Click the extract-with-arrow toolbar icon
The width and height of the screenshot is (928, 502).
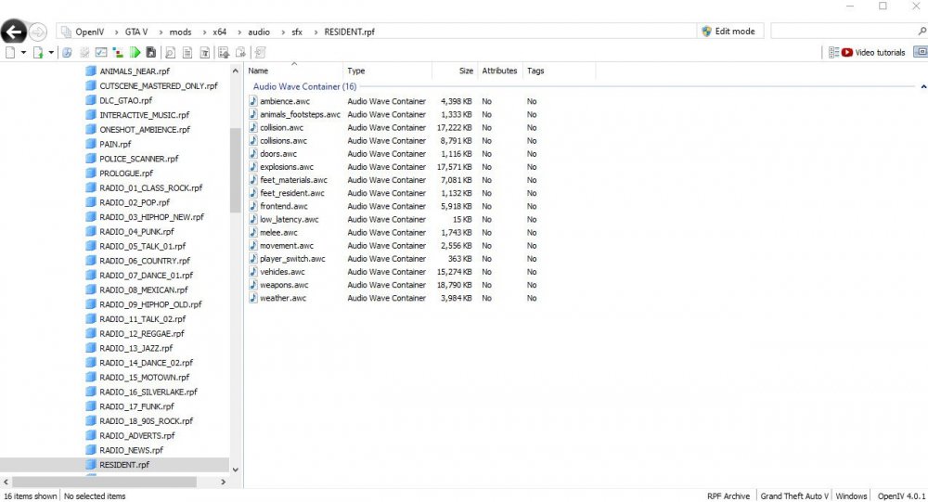pyautogui.click(x=224, y=53)
